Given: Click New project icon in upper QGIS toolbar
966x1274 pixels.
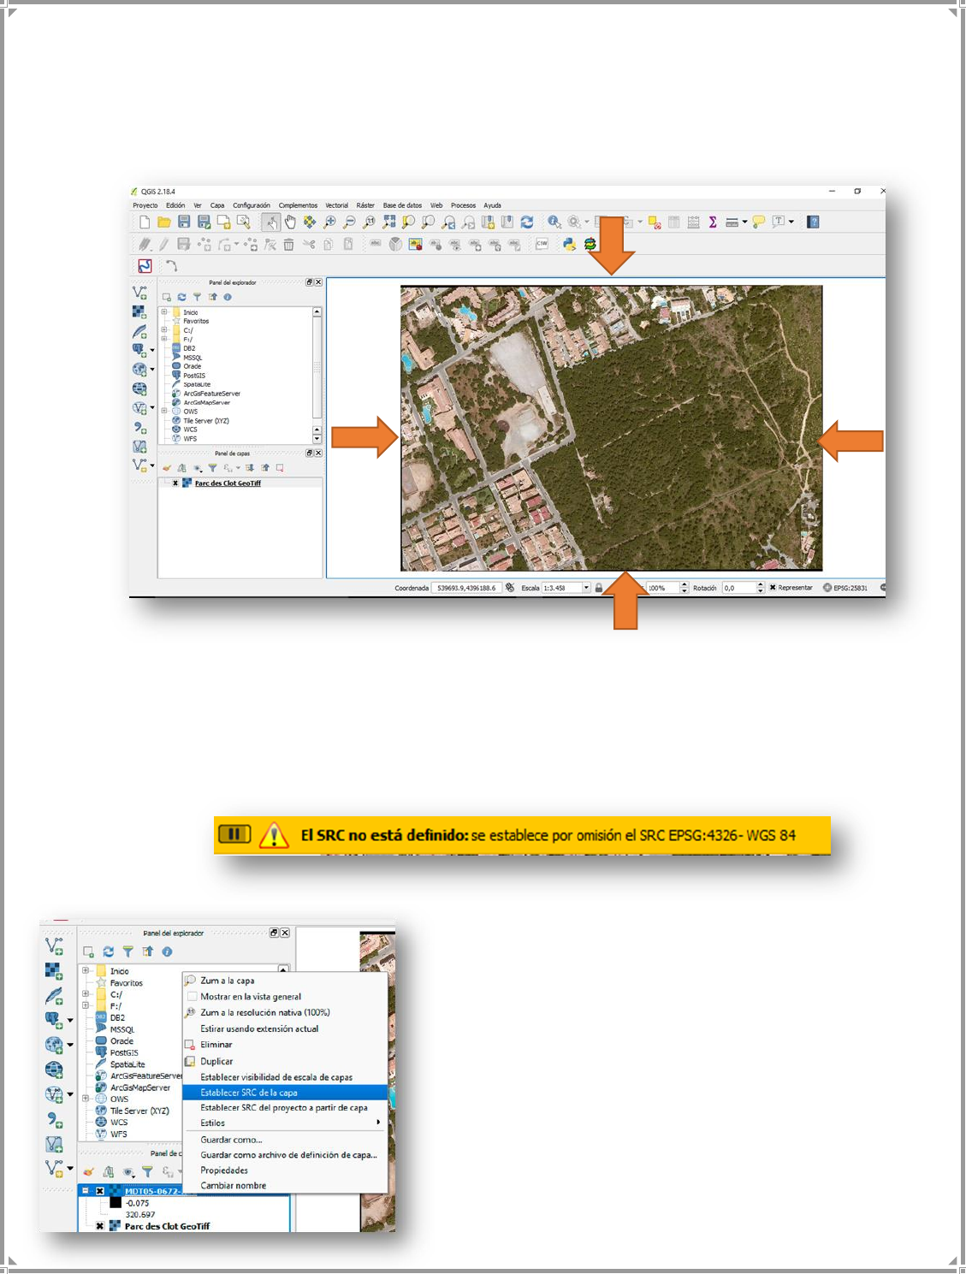Looking at the screenshot, I should coord(145,222).
